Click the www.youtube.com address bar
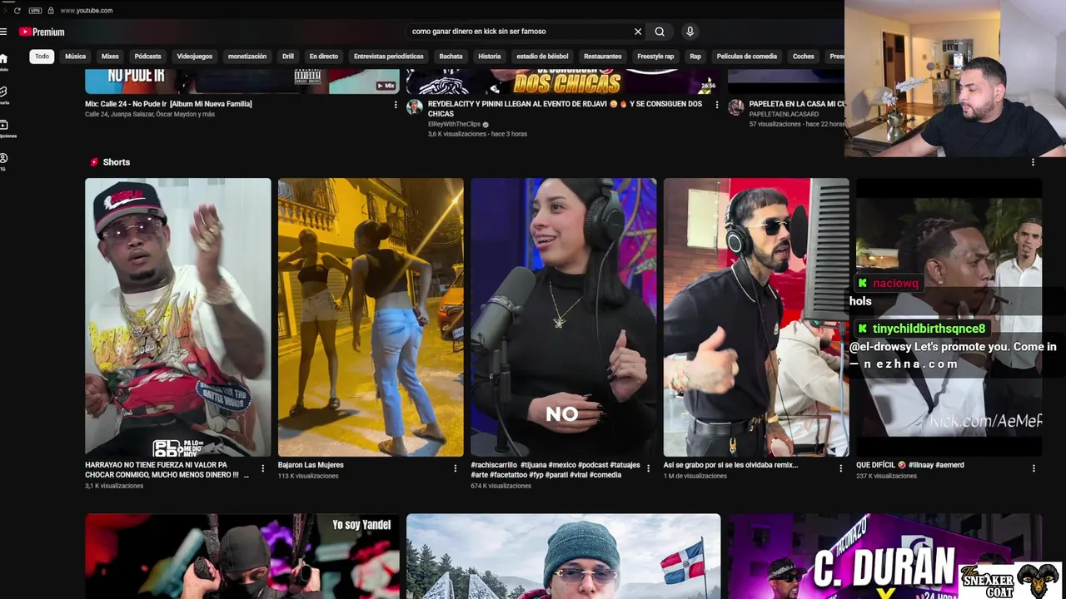The width and height of the screenshot is (1066, 599). click(87, 10)
